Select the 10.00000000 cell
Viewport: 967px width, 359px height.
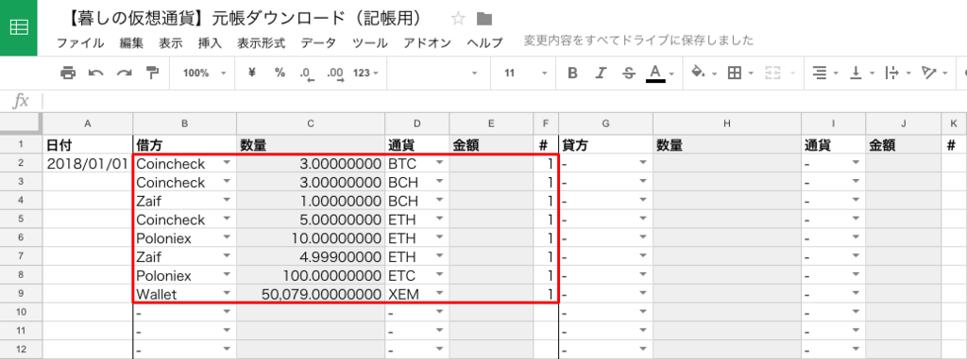(x=311, y=237)
